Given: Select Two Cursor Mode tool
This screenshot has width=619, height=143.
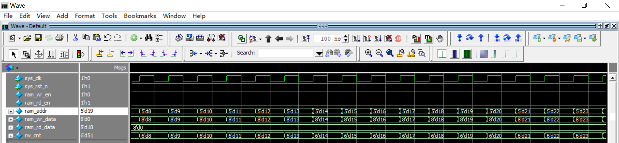Looking at the screenshot, I should 51,54.
